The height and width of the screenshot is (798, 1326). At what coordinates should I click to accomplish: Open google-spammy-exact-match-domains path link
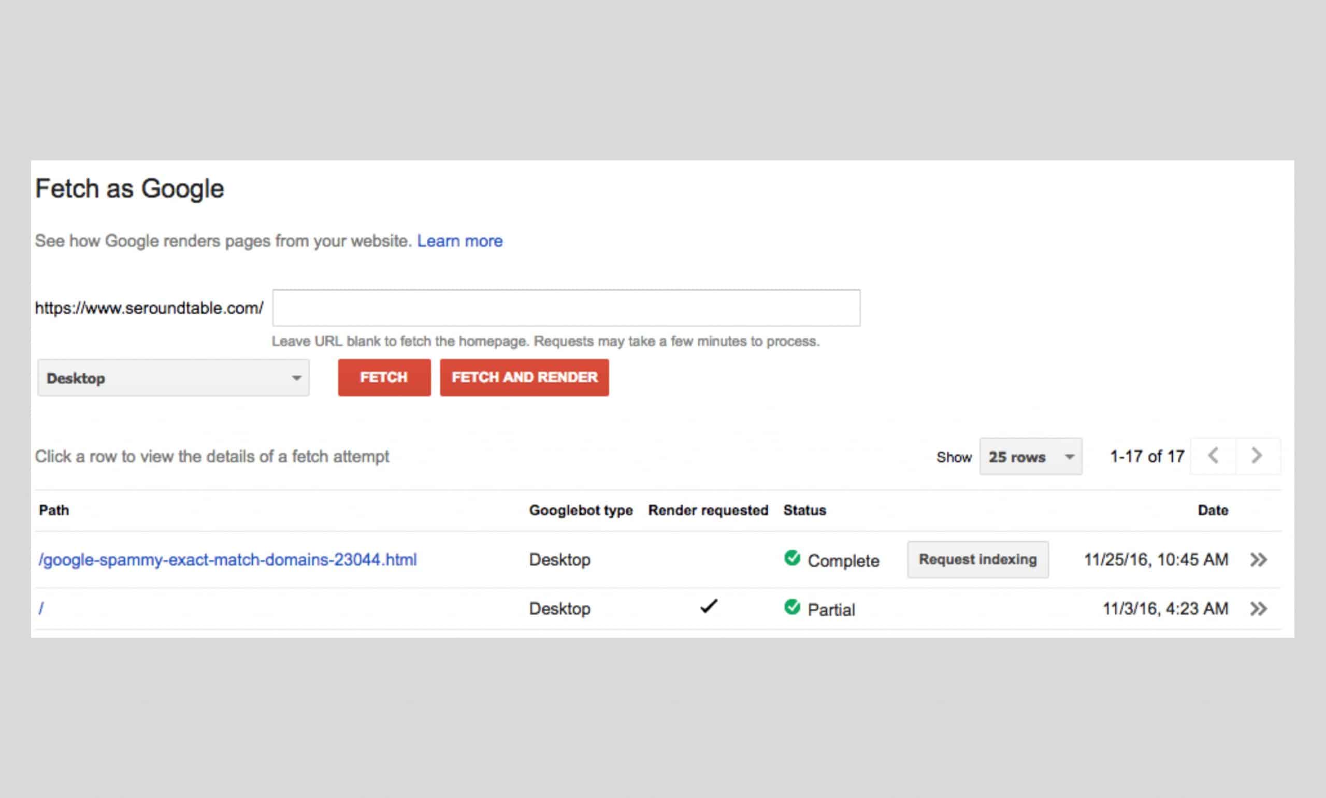pyautogui.click(x=227, y=560)
